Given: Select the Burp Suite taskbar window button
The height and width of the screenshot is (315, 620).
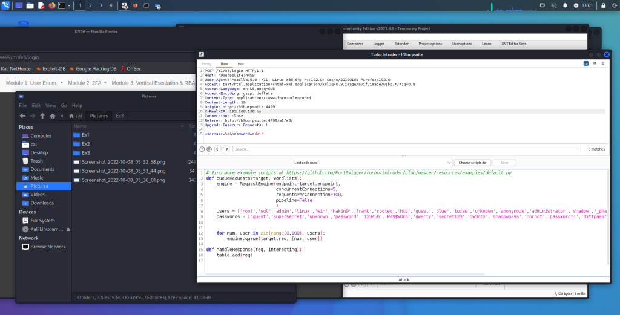Looking at the screenshot, I should [x=124, y=5].
